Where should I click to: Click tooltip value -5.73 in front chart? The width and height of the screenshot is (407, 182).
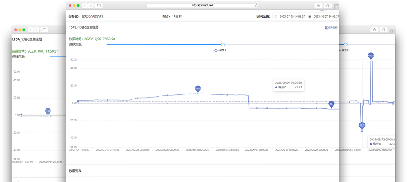click(298, 88)
